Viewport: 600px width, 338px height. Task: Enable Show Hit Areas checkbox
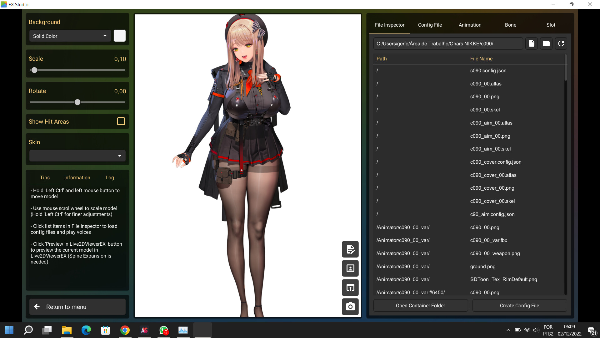click(x=121, y=121)
